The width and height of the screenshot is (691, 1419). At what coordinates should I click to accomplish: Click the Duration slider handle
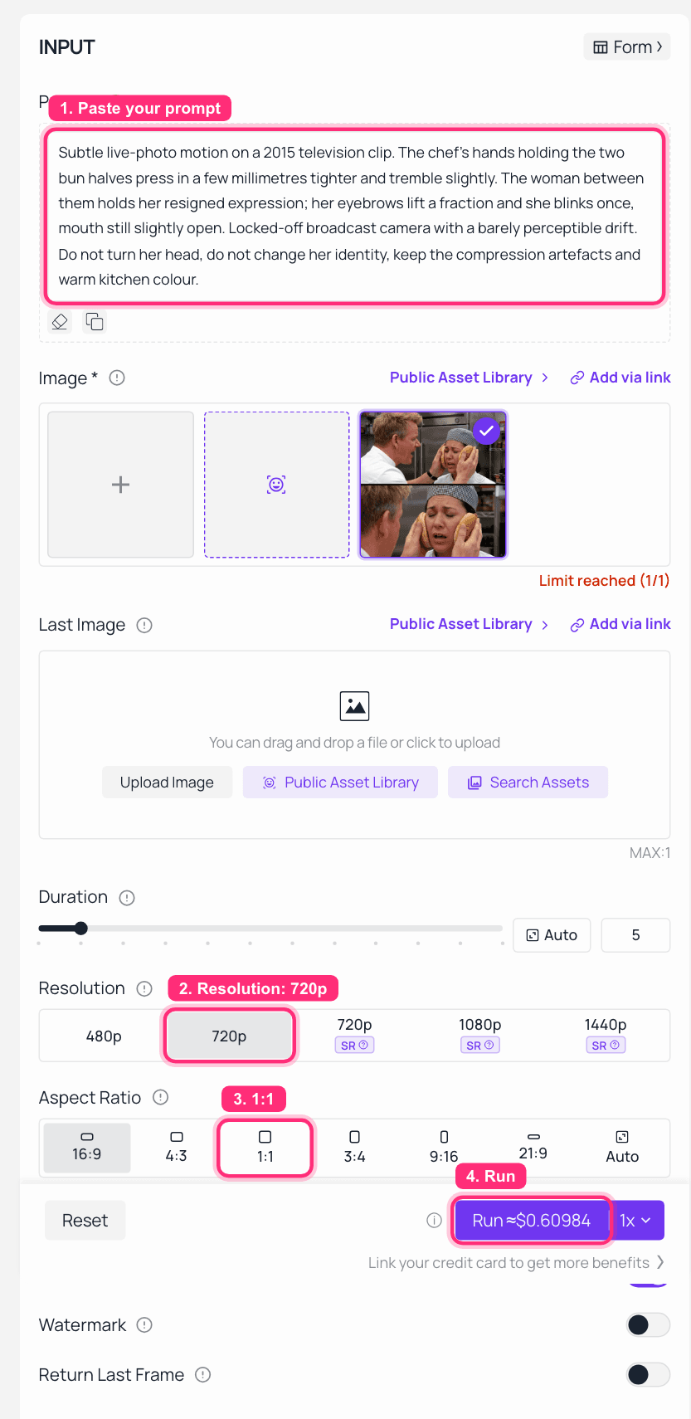click(80, 929)
